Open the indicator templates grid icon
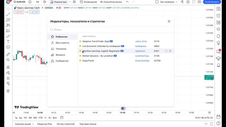 (74, 2)
